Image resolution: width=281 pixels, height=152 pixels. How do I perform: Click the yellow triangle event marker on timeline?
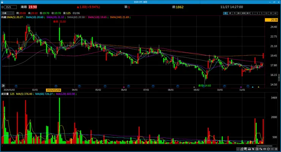click(x=259, y=87)
